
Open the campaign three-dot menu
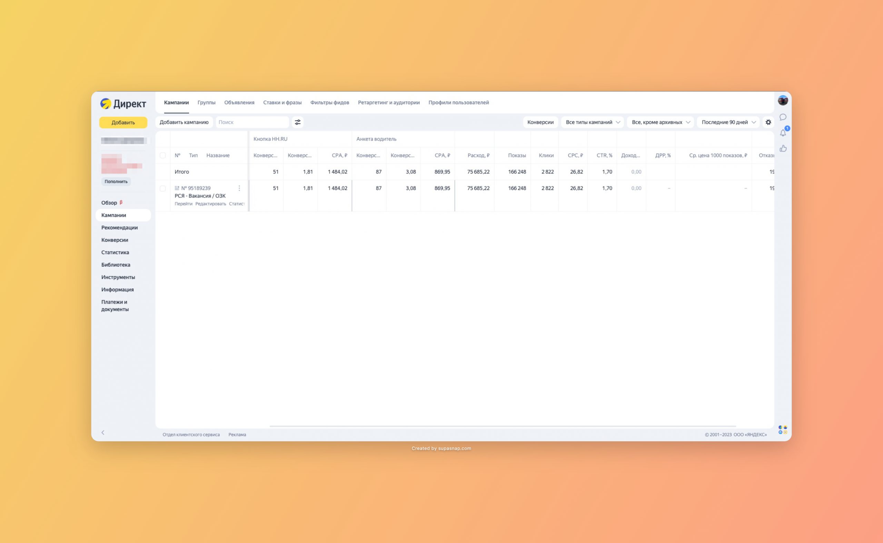[x=239, y=188]
